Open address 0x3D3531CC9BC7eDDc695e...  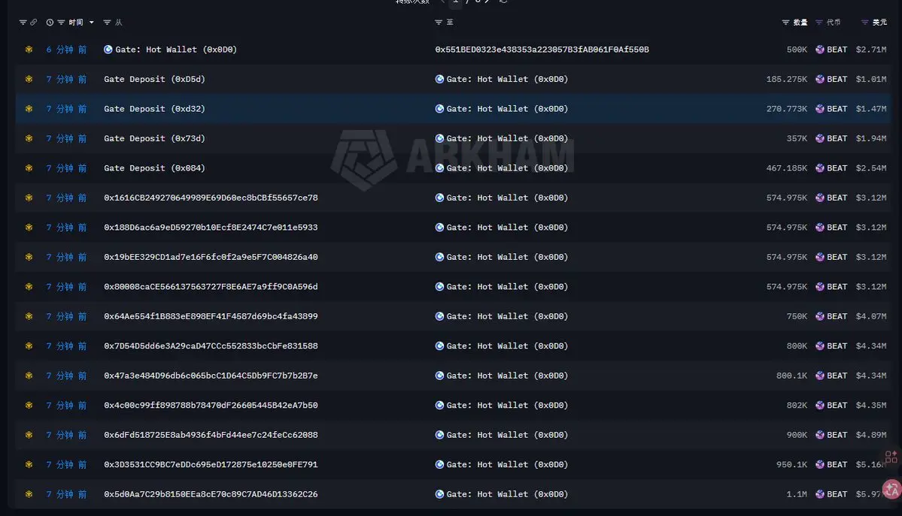coord(211,464)
